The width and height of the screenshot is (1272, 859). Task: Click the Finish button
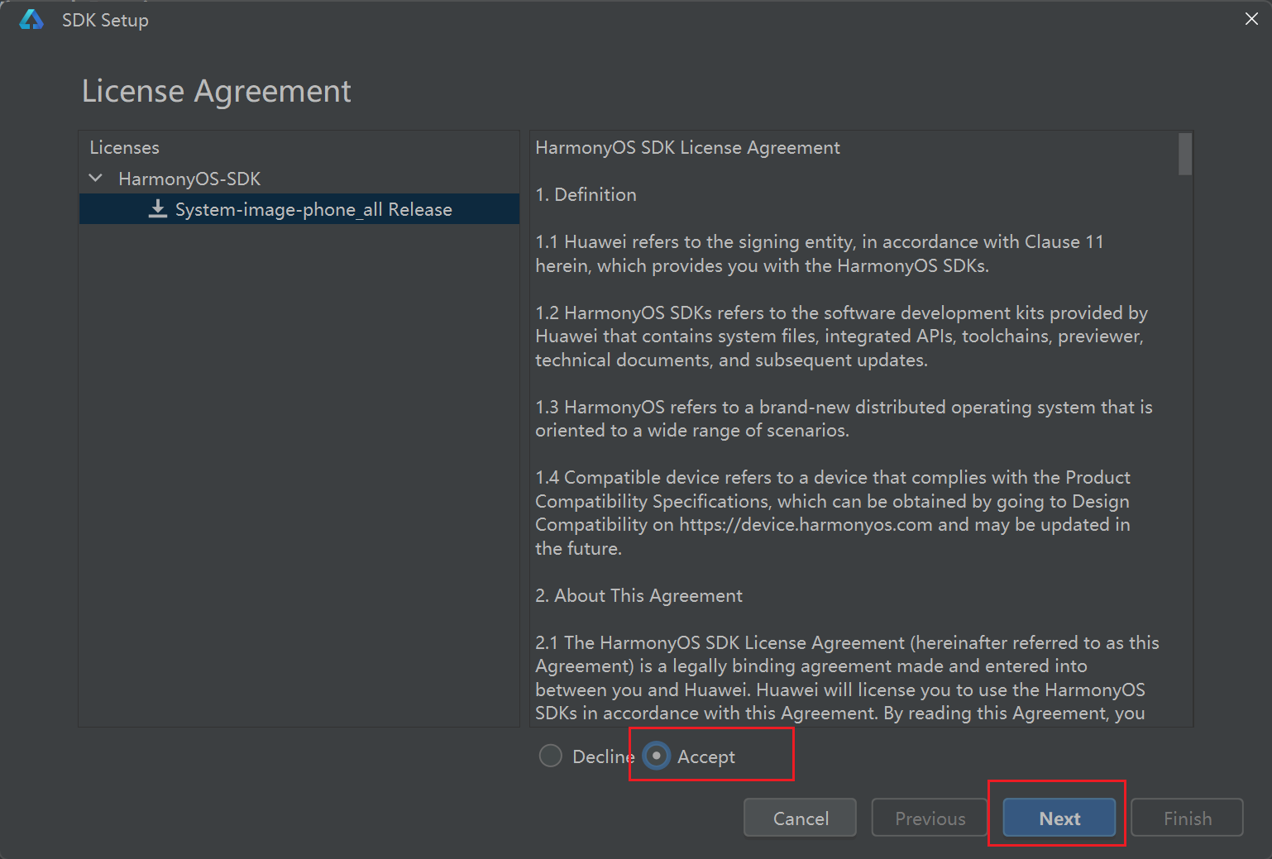click(x=1187, y=818)
